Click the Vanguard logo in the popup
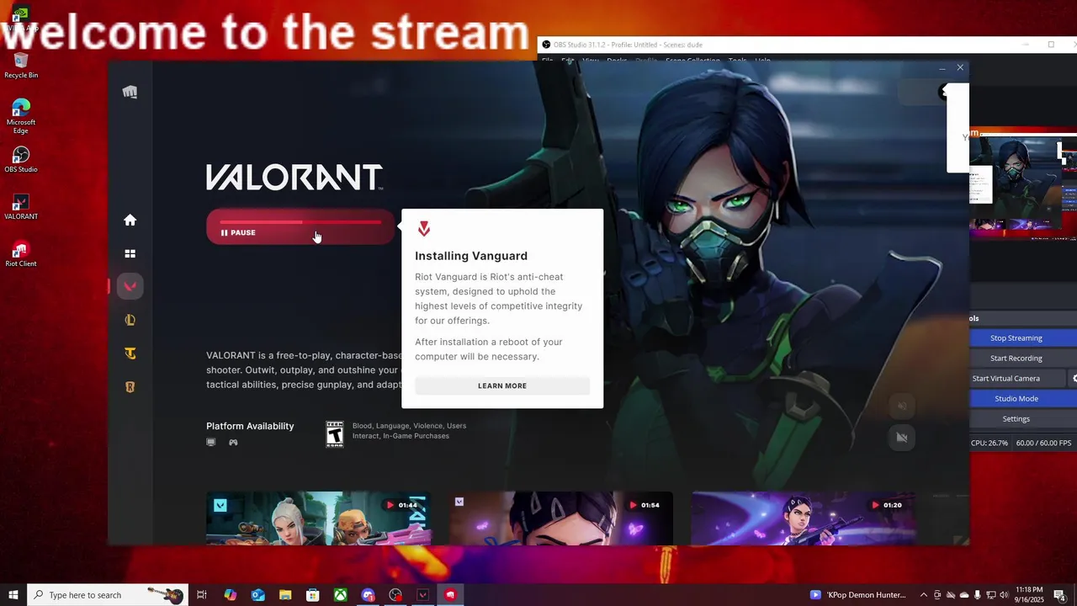Viewport: 1077px width, 606px height. [424, 229]
